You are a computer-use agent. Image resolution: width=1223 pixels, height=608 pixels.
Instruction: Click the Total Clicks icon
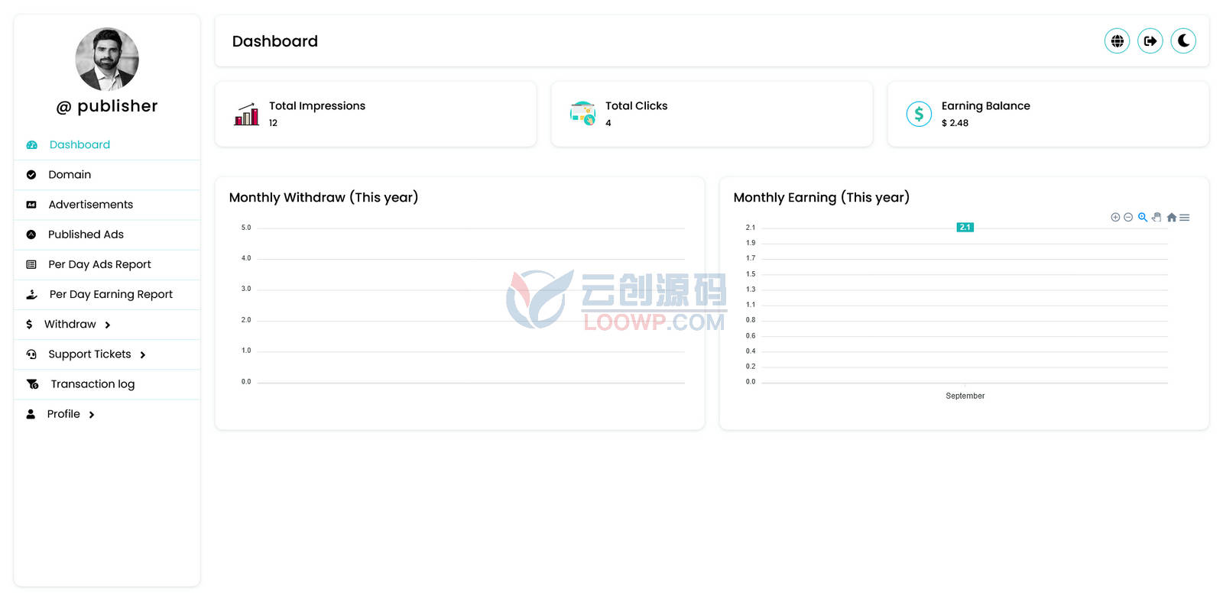tap(582, 114)
